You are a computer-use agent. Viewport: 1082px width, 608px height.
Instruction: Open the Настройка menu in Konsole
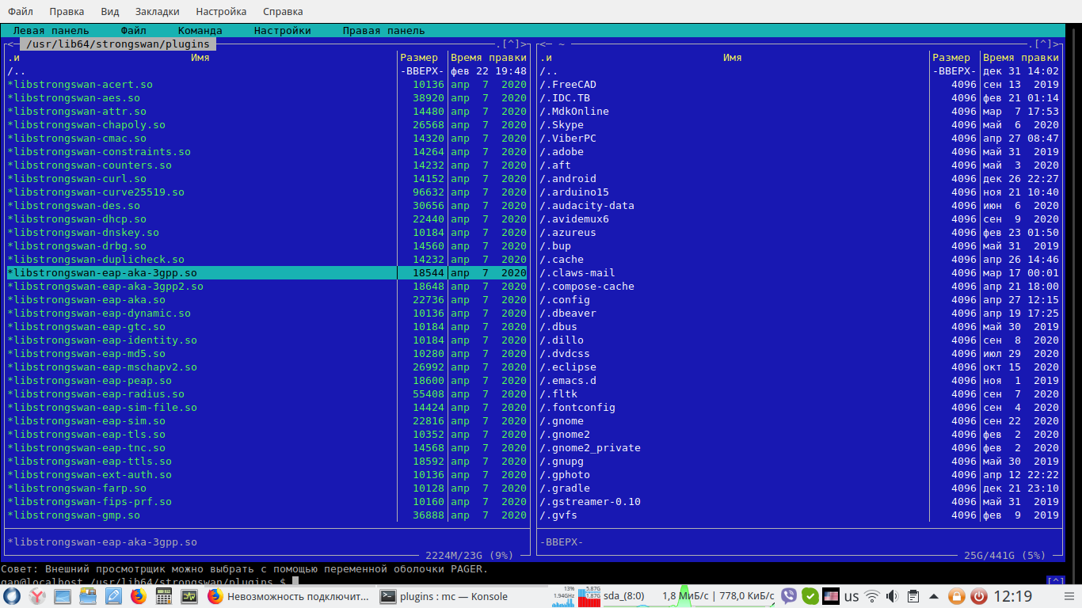click(x=221, y=12)
